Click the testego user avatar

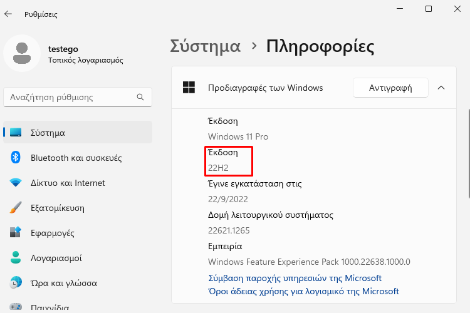click(22, 53)
